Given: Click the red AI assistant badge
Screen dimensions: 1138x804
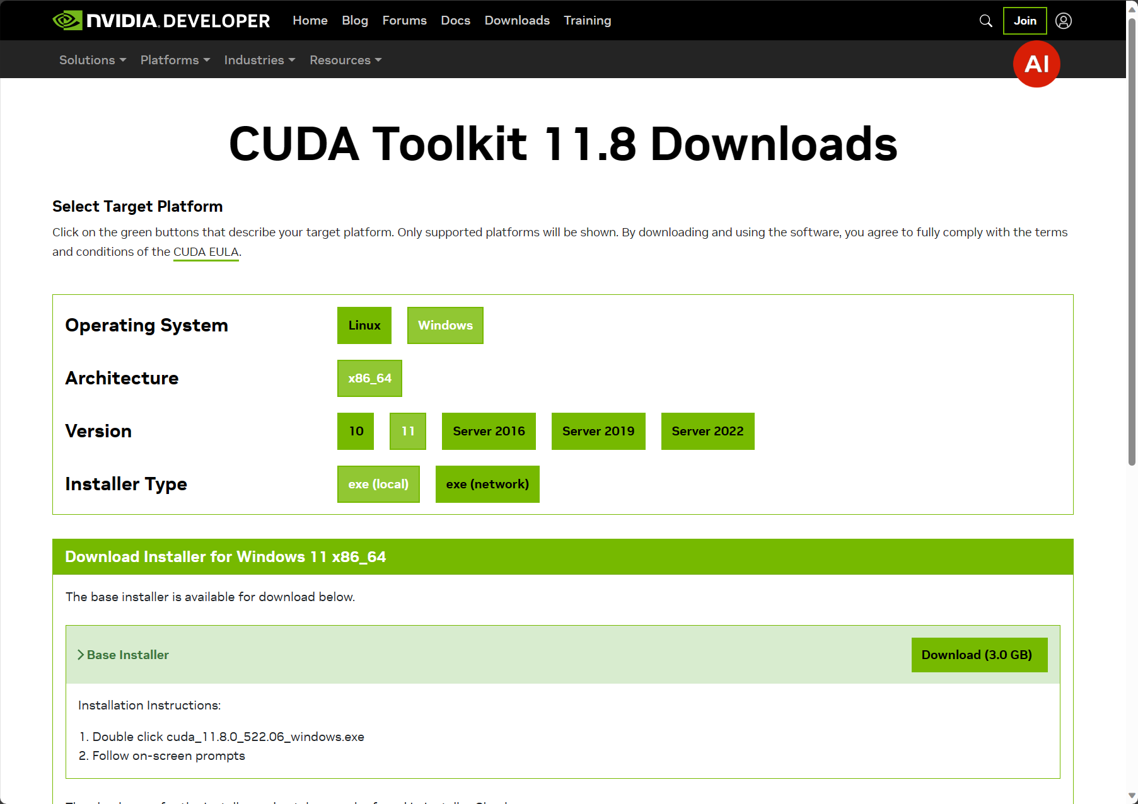Looking at the screenshot, I should tap(1036, 64).
